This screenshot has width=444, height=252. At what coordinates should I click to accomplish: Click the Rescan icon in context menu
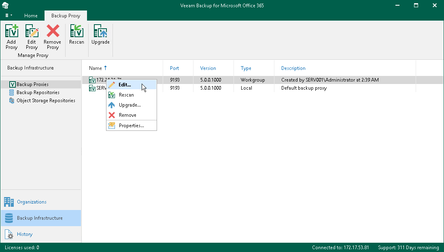tap(112, 95)
